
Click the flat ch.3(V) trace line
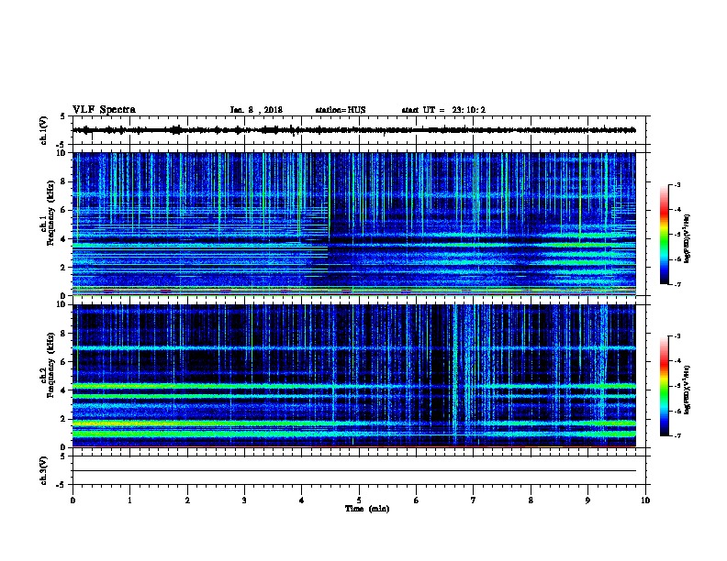coord(353,471)
